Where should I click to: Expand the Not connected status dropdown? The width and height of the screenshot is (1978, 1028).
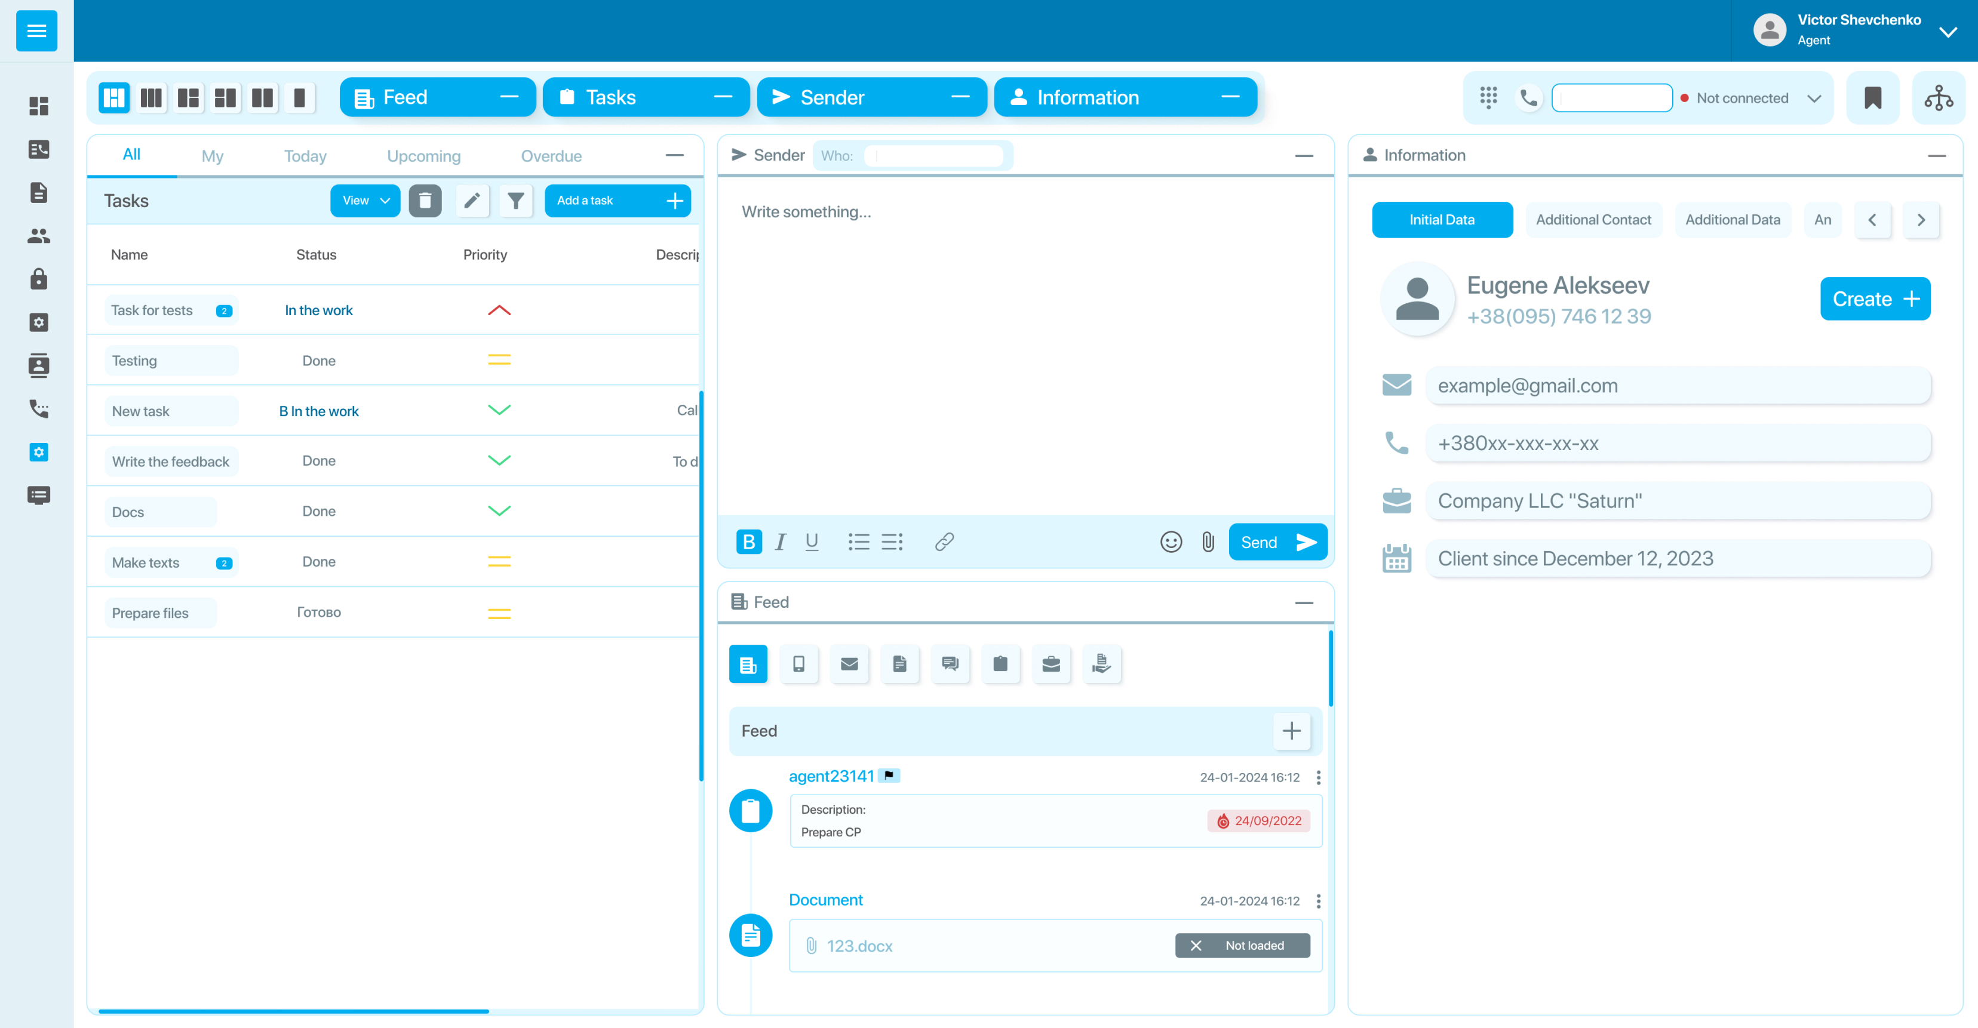(1814, 99)
